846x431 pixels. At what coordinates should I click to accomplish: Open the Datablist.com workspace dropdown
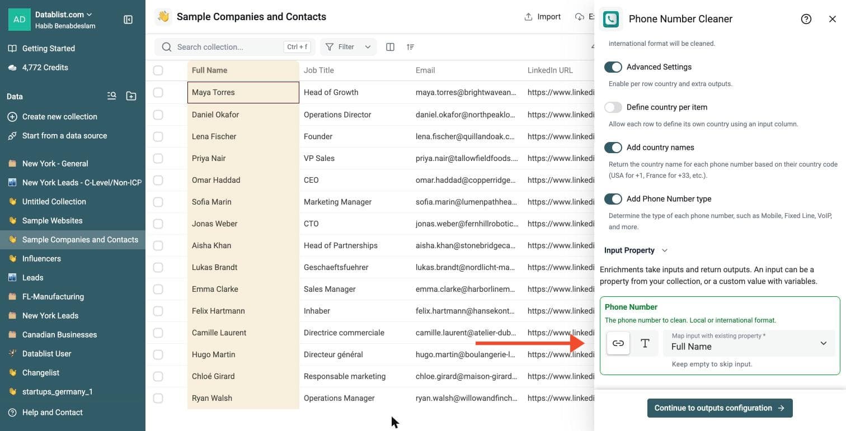[64, 15]
